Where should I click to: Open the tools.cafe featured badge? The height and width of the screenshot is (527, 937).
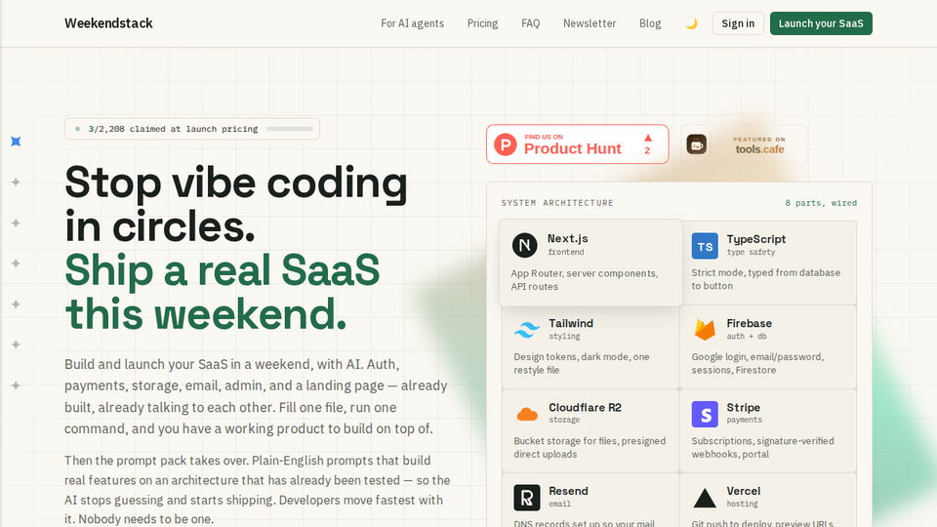(744, 144)
